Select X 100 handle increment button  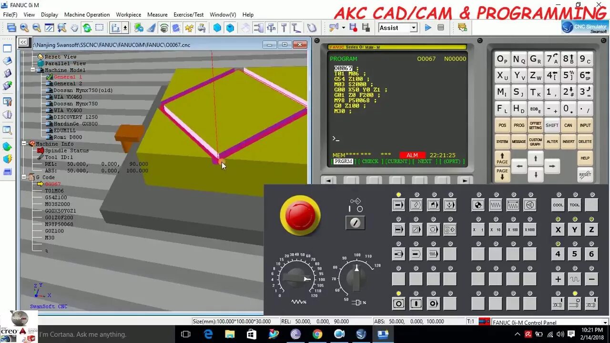coord(512,230)
